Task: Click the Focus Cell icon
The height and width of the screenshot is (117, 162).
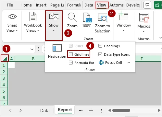Action: (x=101, y=63)
